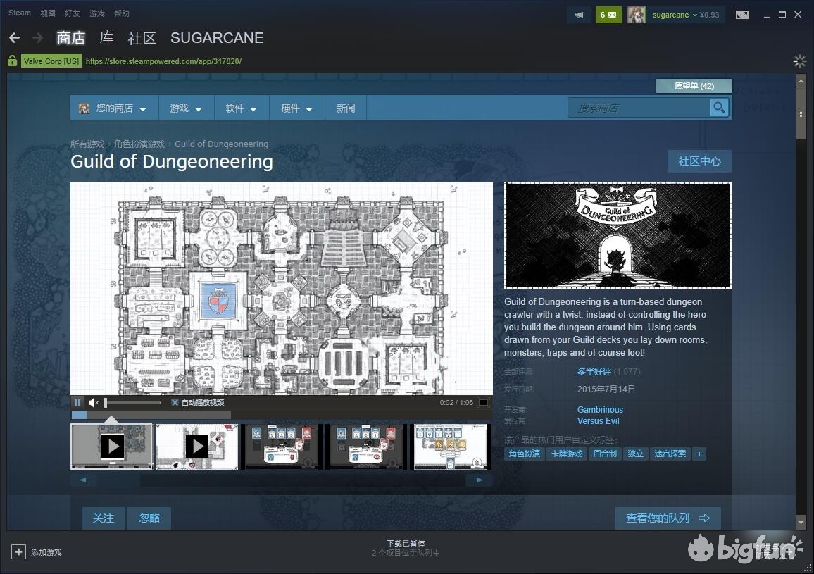
Task: Click the 社区中心 button
Action: click(x=699, y=161)
